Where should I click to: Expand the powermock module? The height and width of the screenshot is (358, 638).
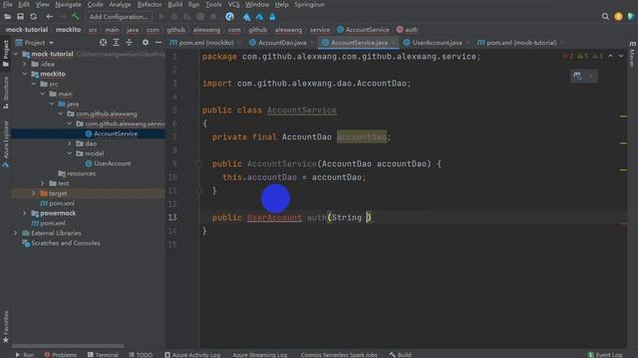tap(24, 213)
